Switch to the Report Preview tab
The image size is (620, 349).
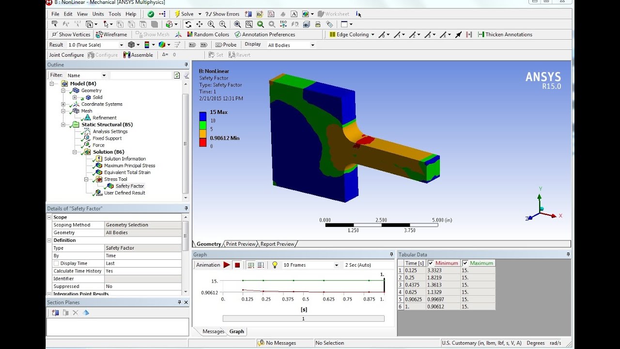(x=277, y=244)
